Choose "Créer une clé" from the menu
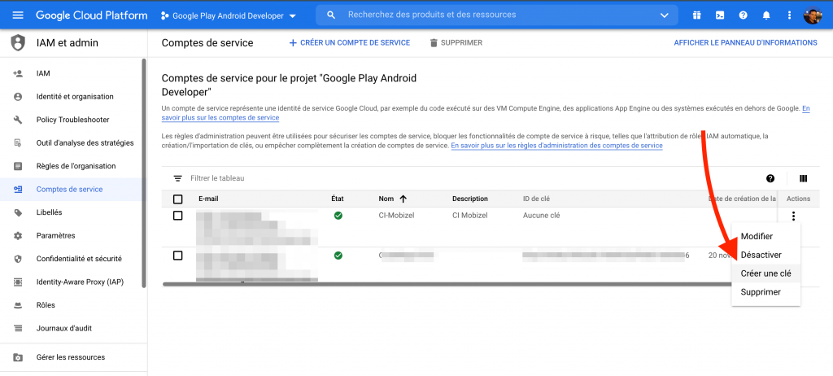 click(765, 273)
